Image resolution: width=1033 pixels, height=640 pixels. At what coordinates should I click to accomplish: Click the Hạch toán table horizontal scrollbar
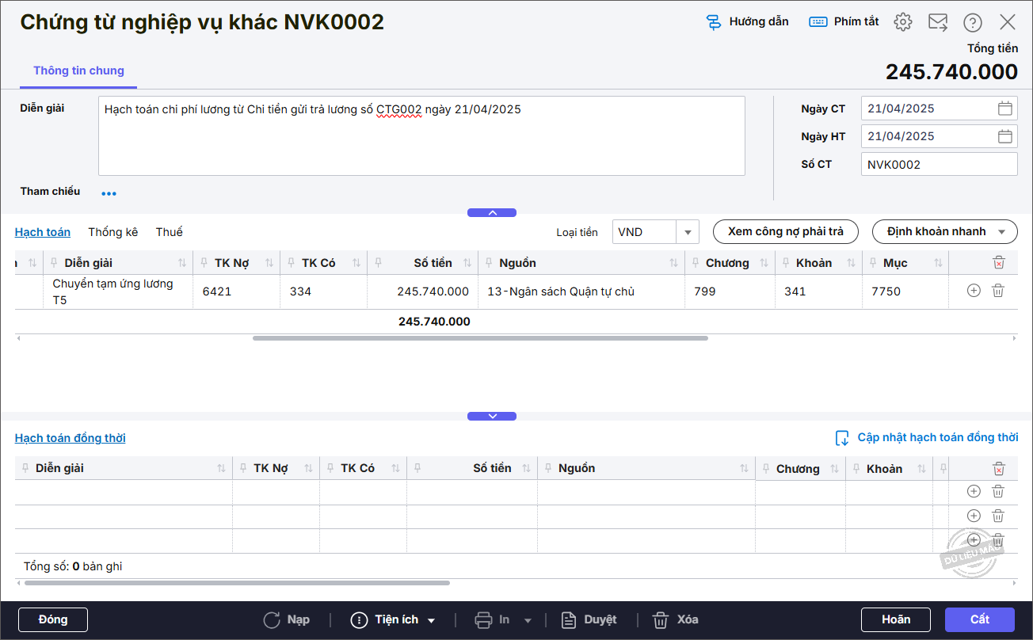click(480, 338)
